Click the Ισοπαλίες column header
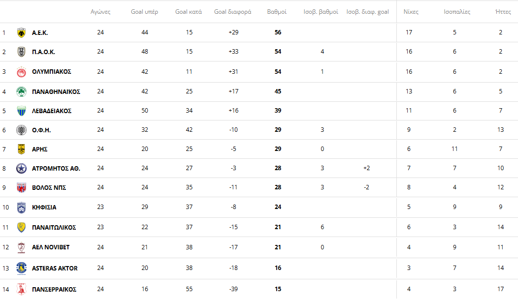 coord(457,12)
